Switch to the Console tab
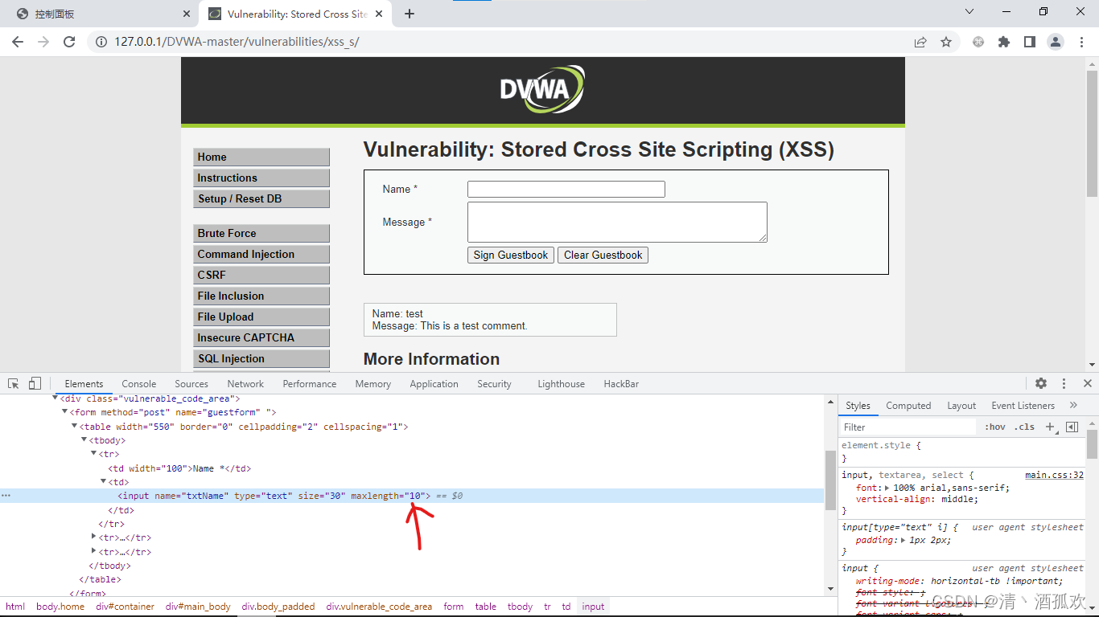This screenshot has width=1099, height=617. point(139,383)
